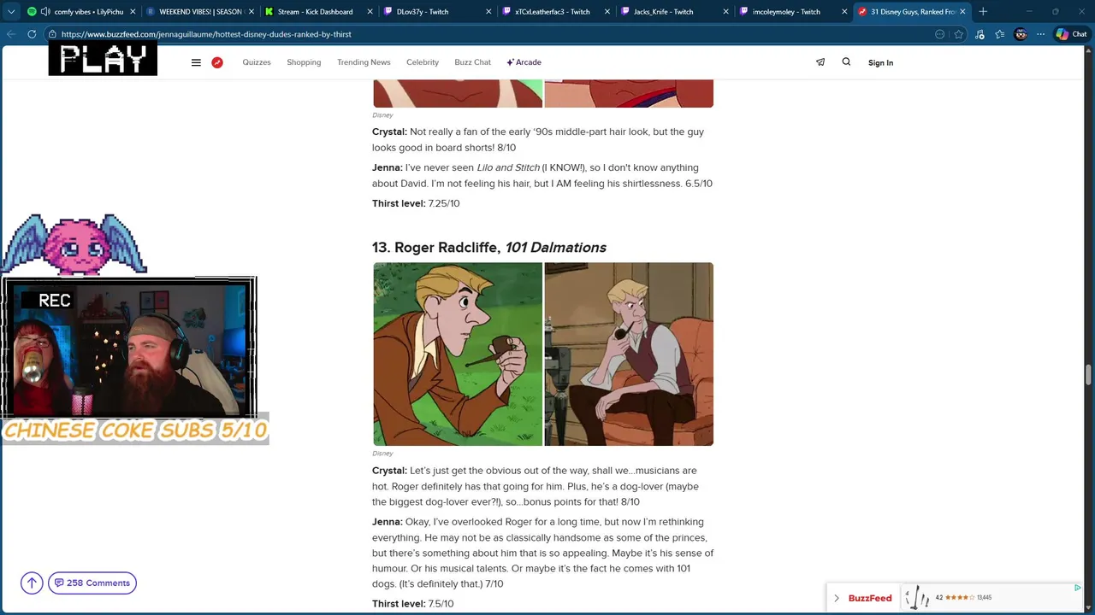1095x615 pixels.
Task: Click the paper plane share icon
Action: [820, 61]
